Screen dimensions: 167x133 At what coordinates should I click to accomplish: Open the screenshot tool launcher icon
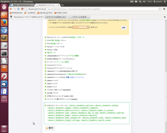(4, 99)
